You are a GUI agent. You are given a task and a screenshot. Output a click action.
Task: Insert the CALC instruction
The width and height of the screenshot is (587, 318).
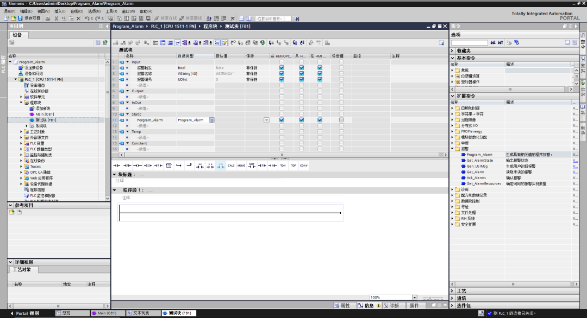point(231,166)
